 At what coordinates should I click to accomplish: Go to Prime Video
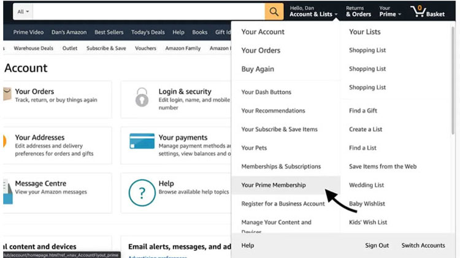pyautogui.click(x=28, y=32)
